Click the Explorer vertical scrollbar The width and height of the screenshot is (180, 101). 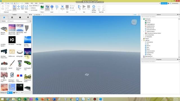pyautogui.click(x=179, y=38)
